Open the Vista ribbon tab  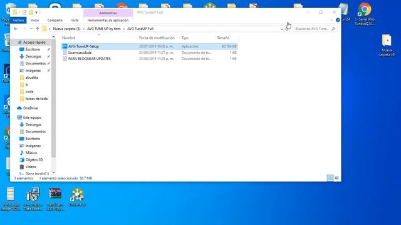pos(75,20)
